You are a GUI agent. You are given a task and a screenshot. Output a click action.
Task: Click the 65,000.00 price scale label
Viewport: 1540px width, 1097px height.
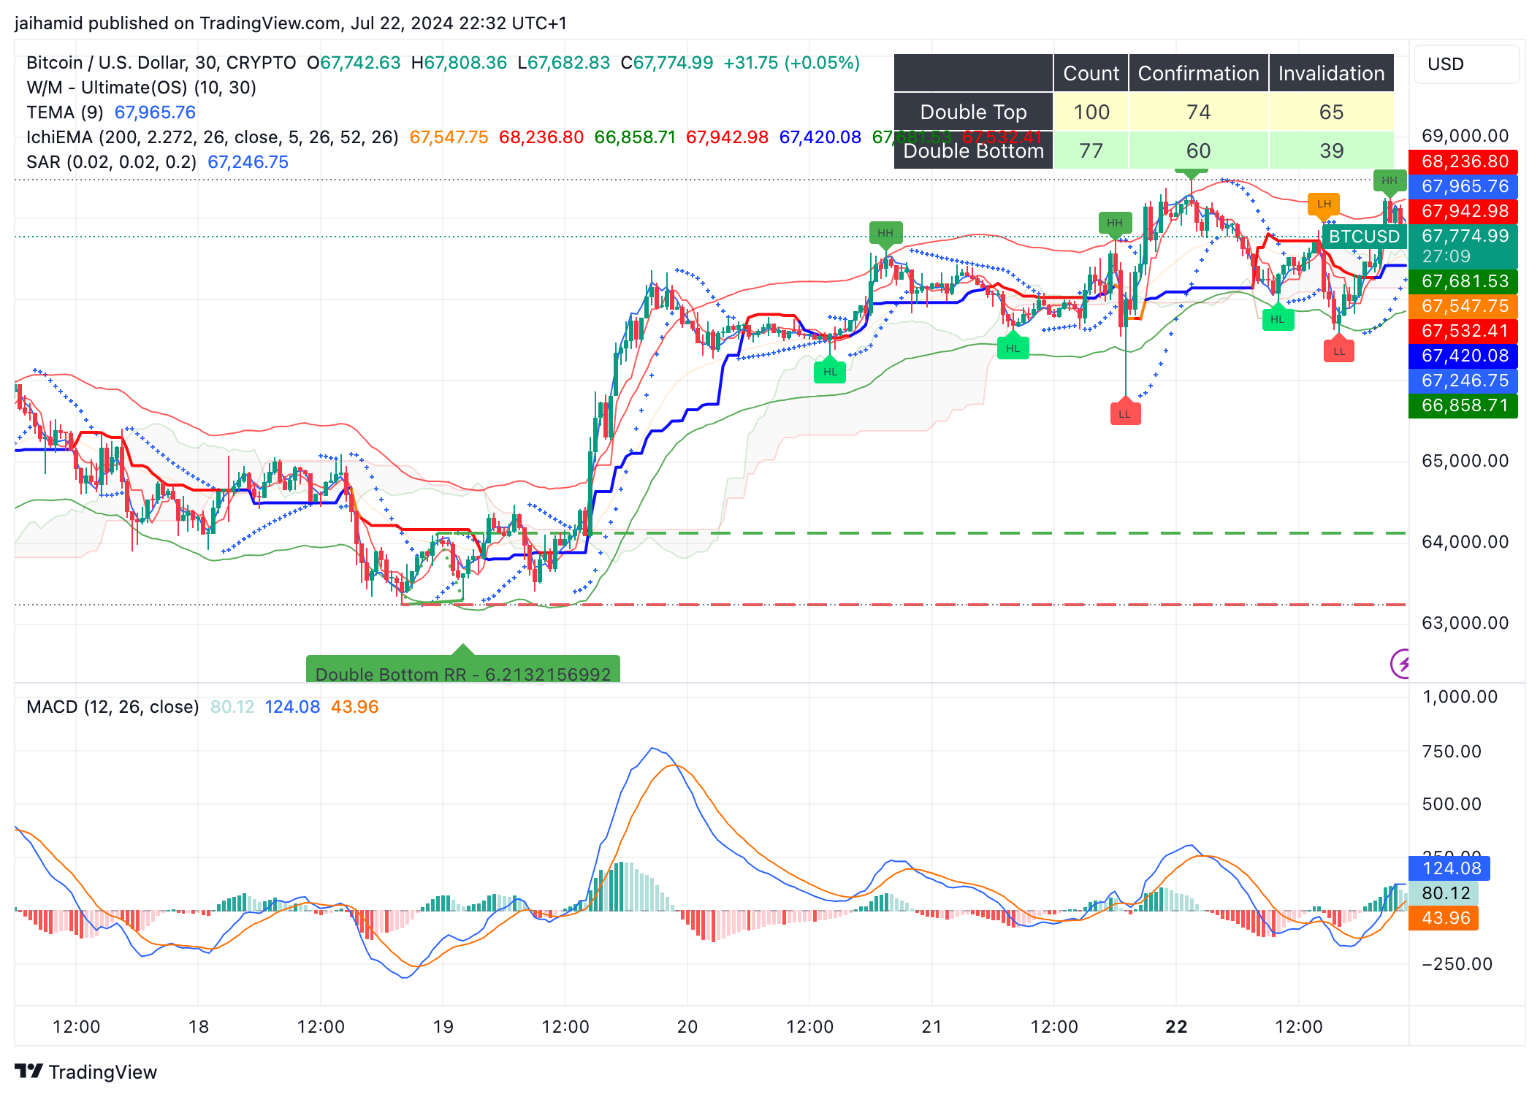pyautogui.click(x=1465, y=461)
